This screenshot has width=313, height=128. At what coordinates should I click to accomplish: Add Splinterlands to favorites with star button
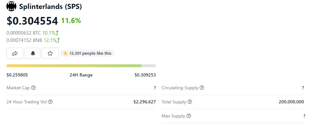(50, 53)
